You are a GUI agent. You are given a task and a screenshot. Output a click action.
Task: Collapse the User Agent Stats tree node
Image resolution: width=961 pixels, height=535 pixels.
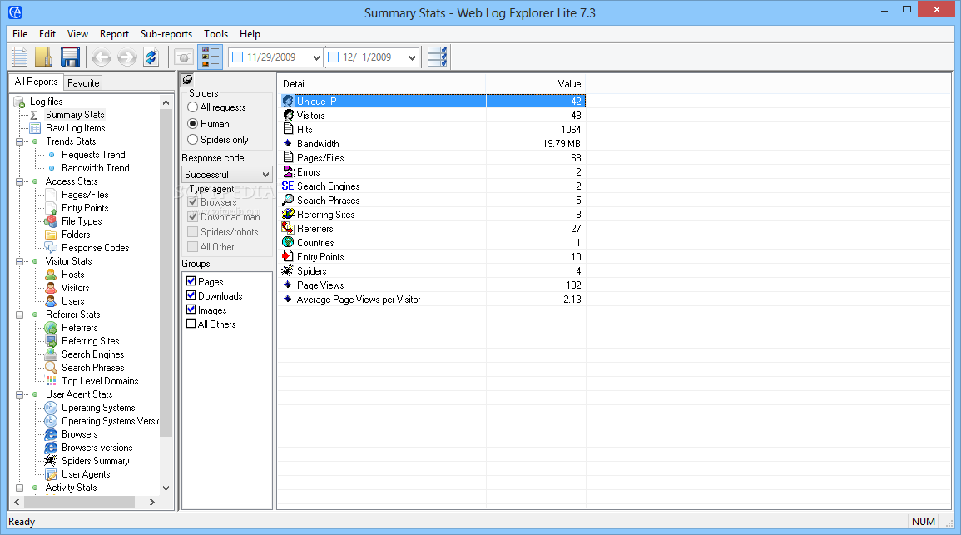pos(20,394)
